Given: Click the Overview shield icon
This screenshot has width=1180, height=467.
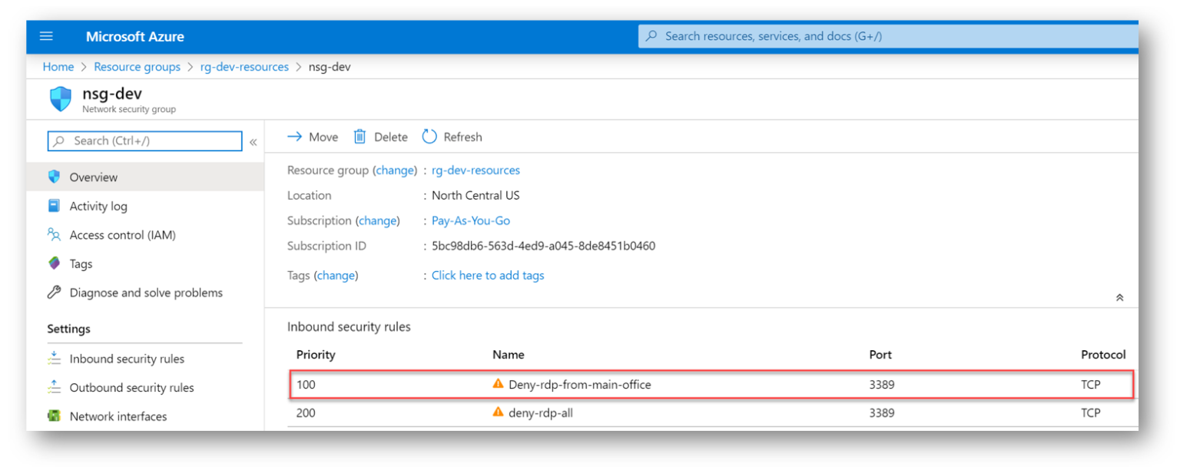Looking at the screenshot, I should click(x=54, y=177).
